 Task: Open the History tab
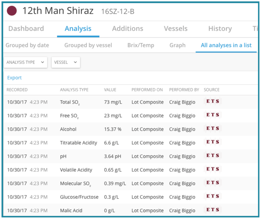220,29
